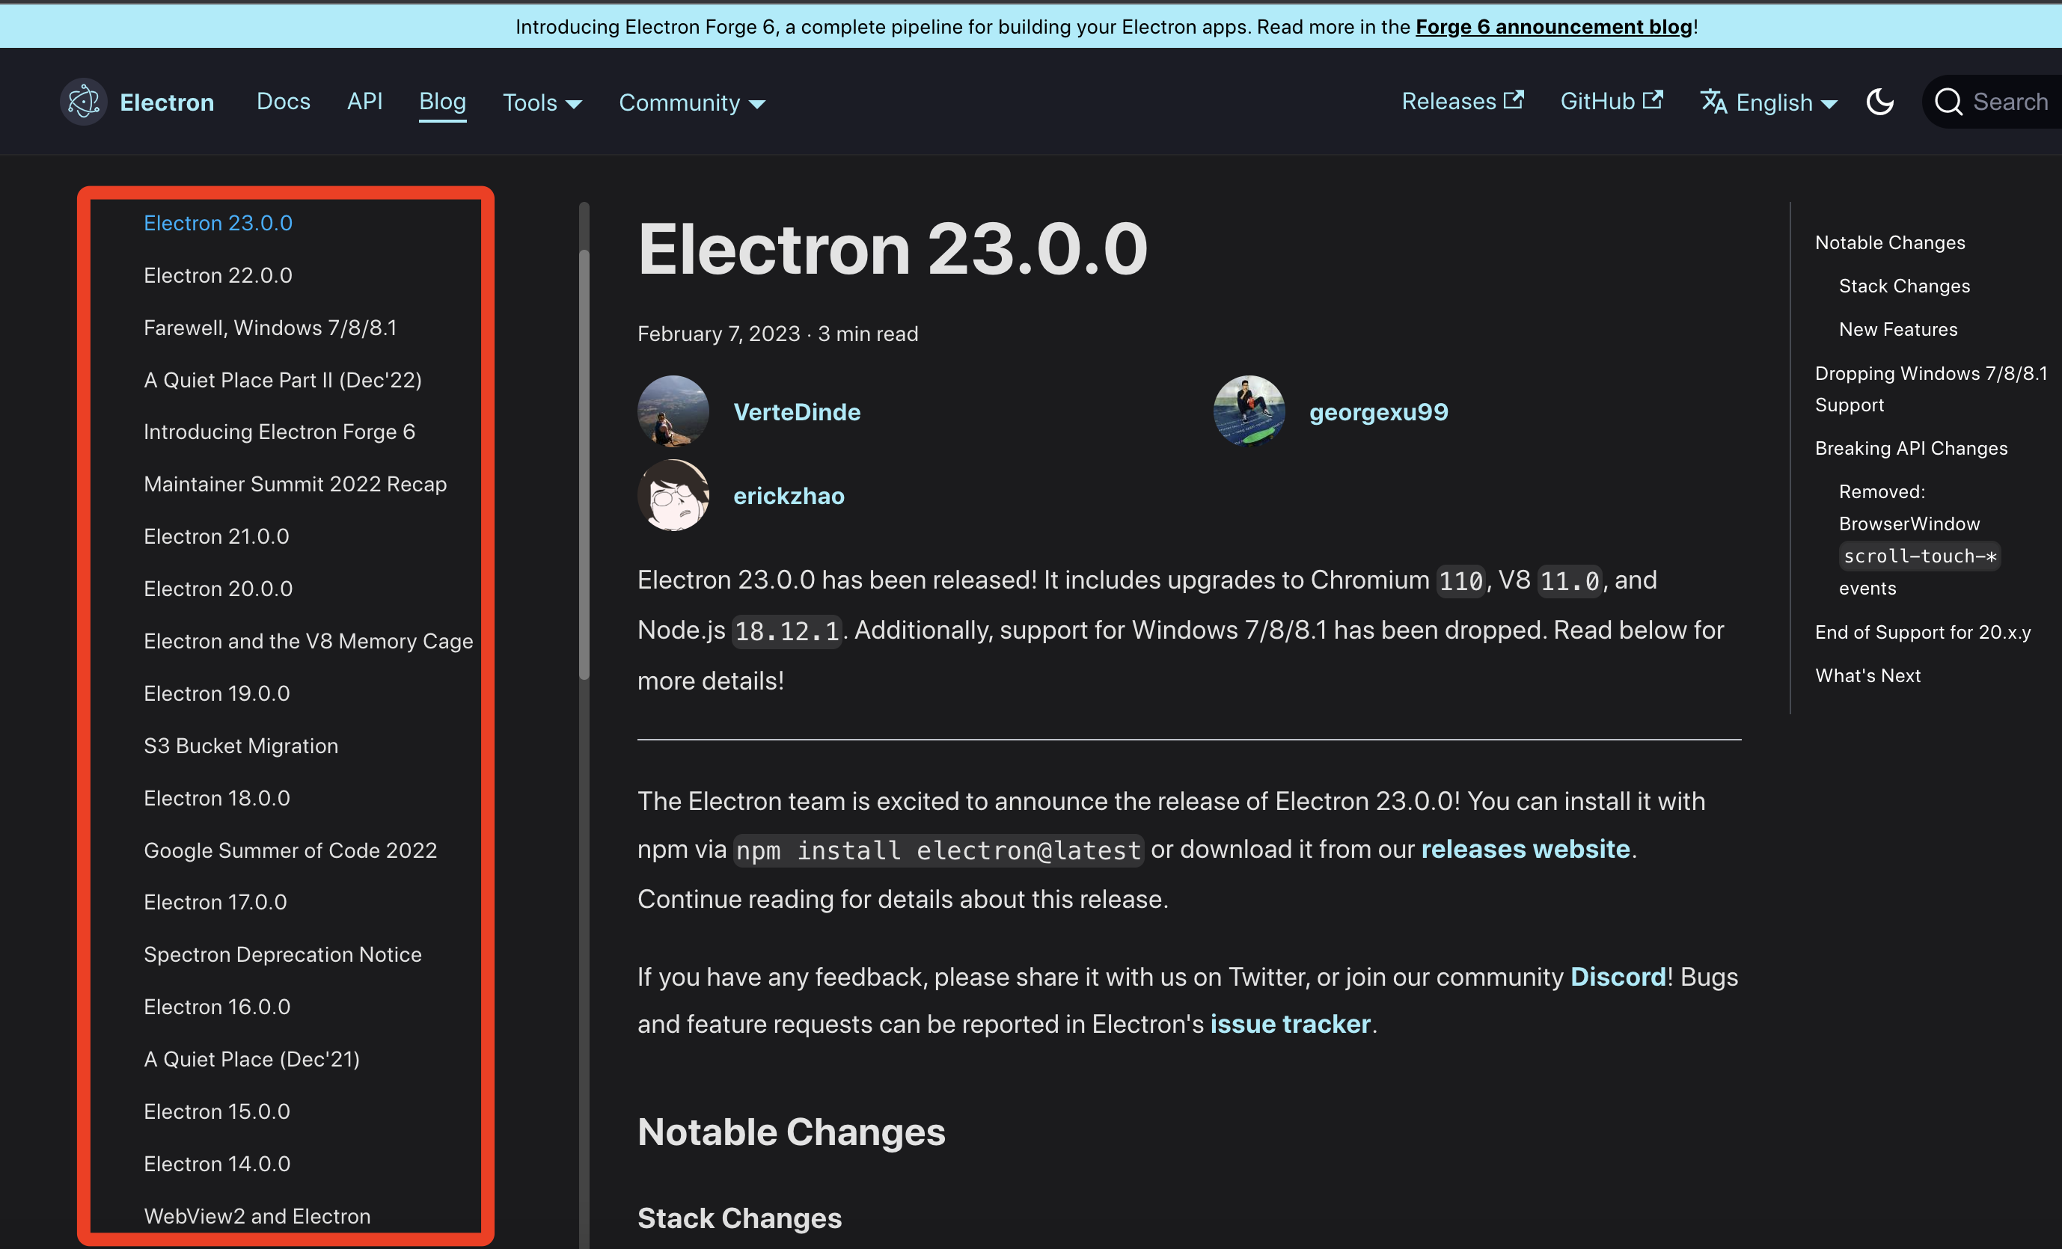Click the search magnifier icon
The height and width of the screenshot is (1249, 2062).
tap(1948, 102)
